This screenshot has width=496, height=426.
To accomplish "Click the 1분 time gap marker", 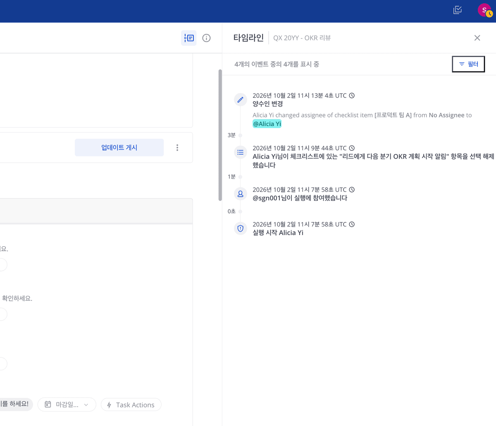I will point(231,176).
